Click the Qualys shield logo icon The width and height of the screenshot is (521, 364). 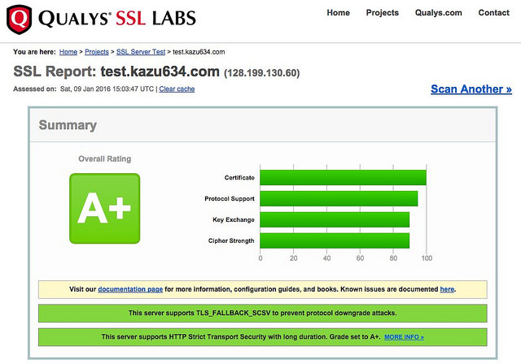point(18,16)
